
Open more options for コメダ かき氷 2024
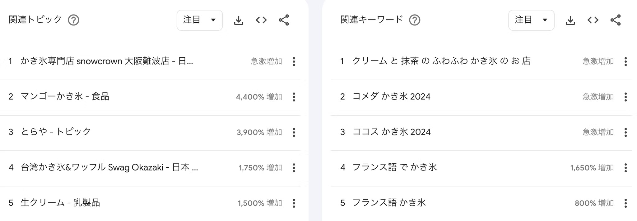coord(625,97)
